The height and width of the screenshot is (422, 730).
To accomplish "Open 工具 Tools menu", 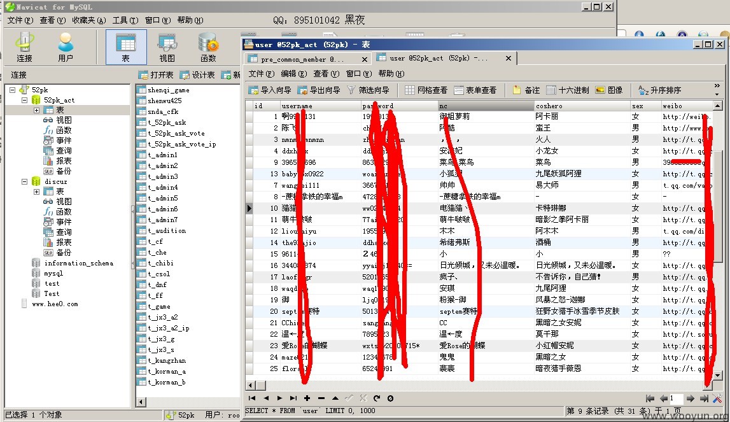I will coord(125,20).
